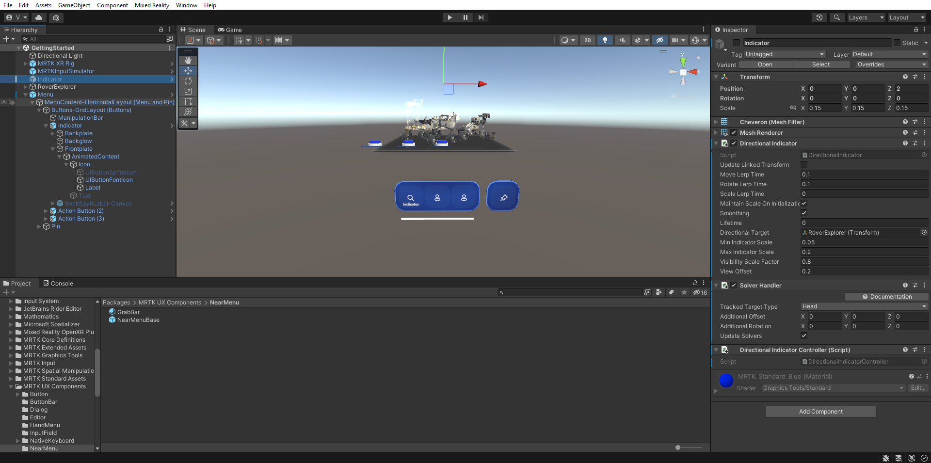Viewport: 931px width, 463px height.
Task: Disable the Update Solvers checkbox
Action: click(803, 335)
